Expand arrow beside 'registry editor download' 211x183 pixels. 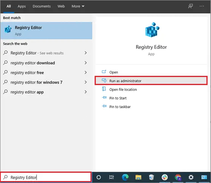(86, 63)
